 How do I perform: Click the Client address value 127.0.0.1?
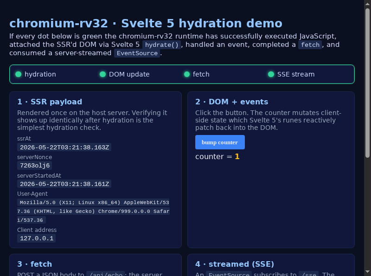coord(37,238)
